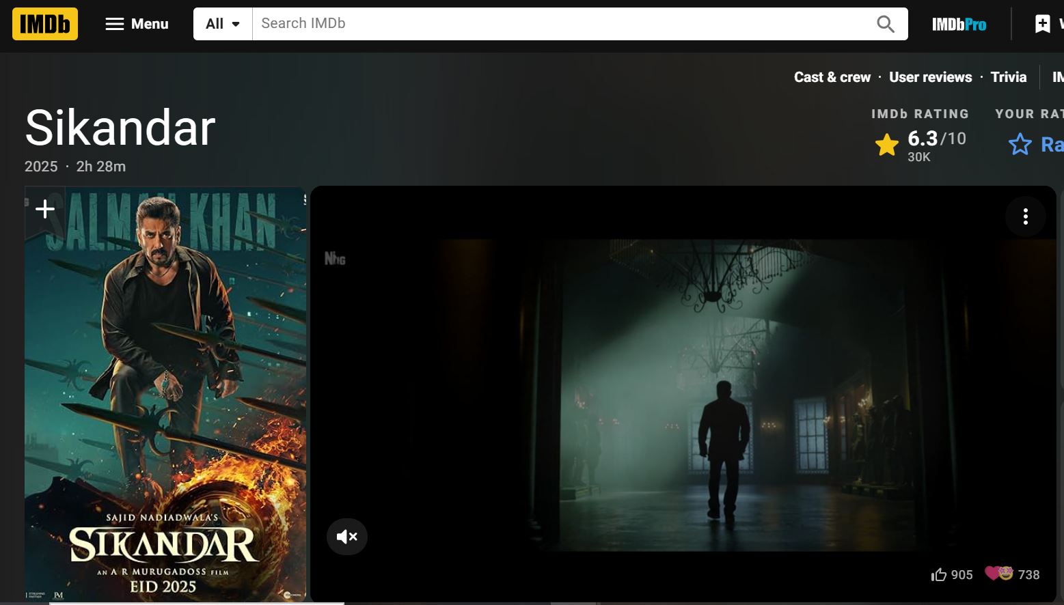
Task: Click the blue outline Rate star
Action: coord(1020,145)
